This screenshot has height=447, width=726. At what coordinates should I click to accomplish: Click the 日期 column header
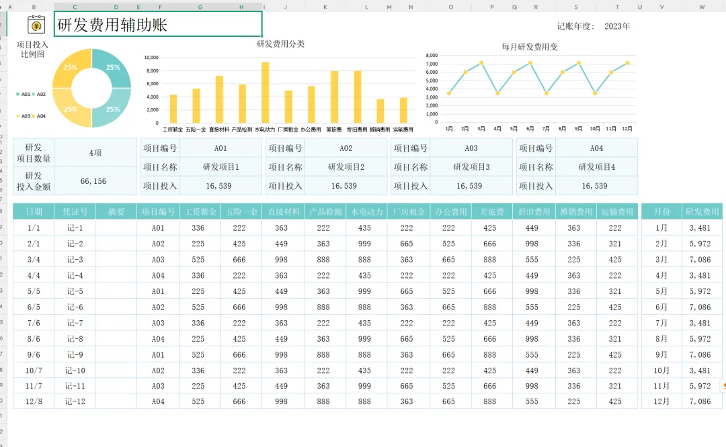[x=34, y=211]
